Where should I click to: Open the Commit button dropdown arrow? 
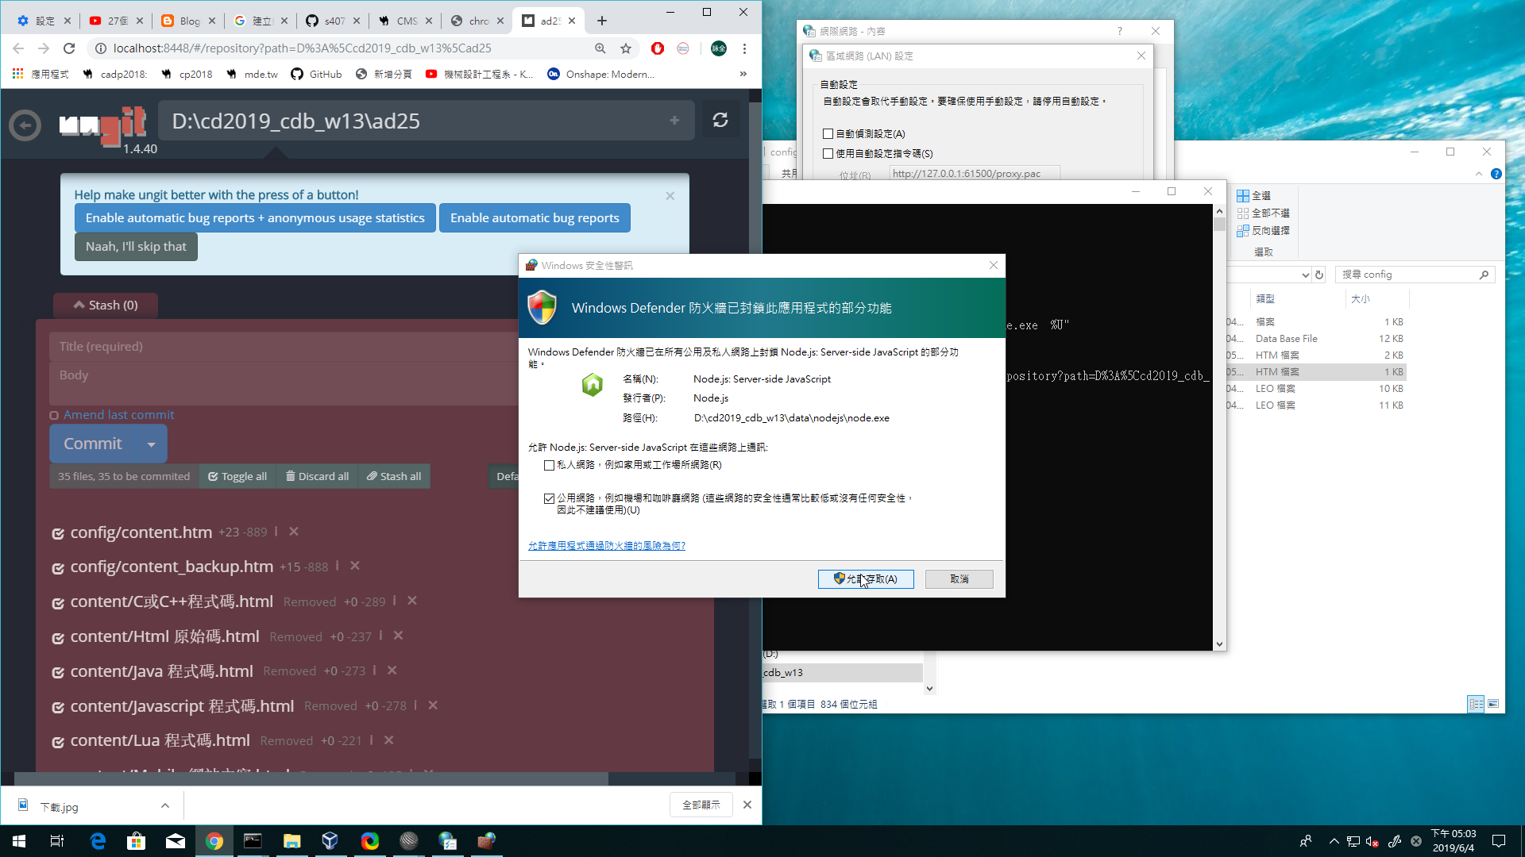point(151,444)
